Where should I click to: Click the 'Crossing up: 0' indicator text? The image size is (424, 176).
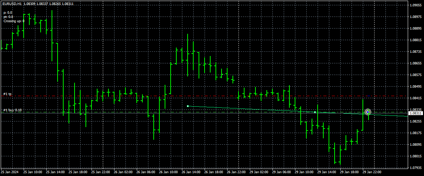click(x=14, y=21)
